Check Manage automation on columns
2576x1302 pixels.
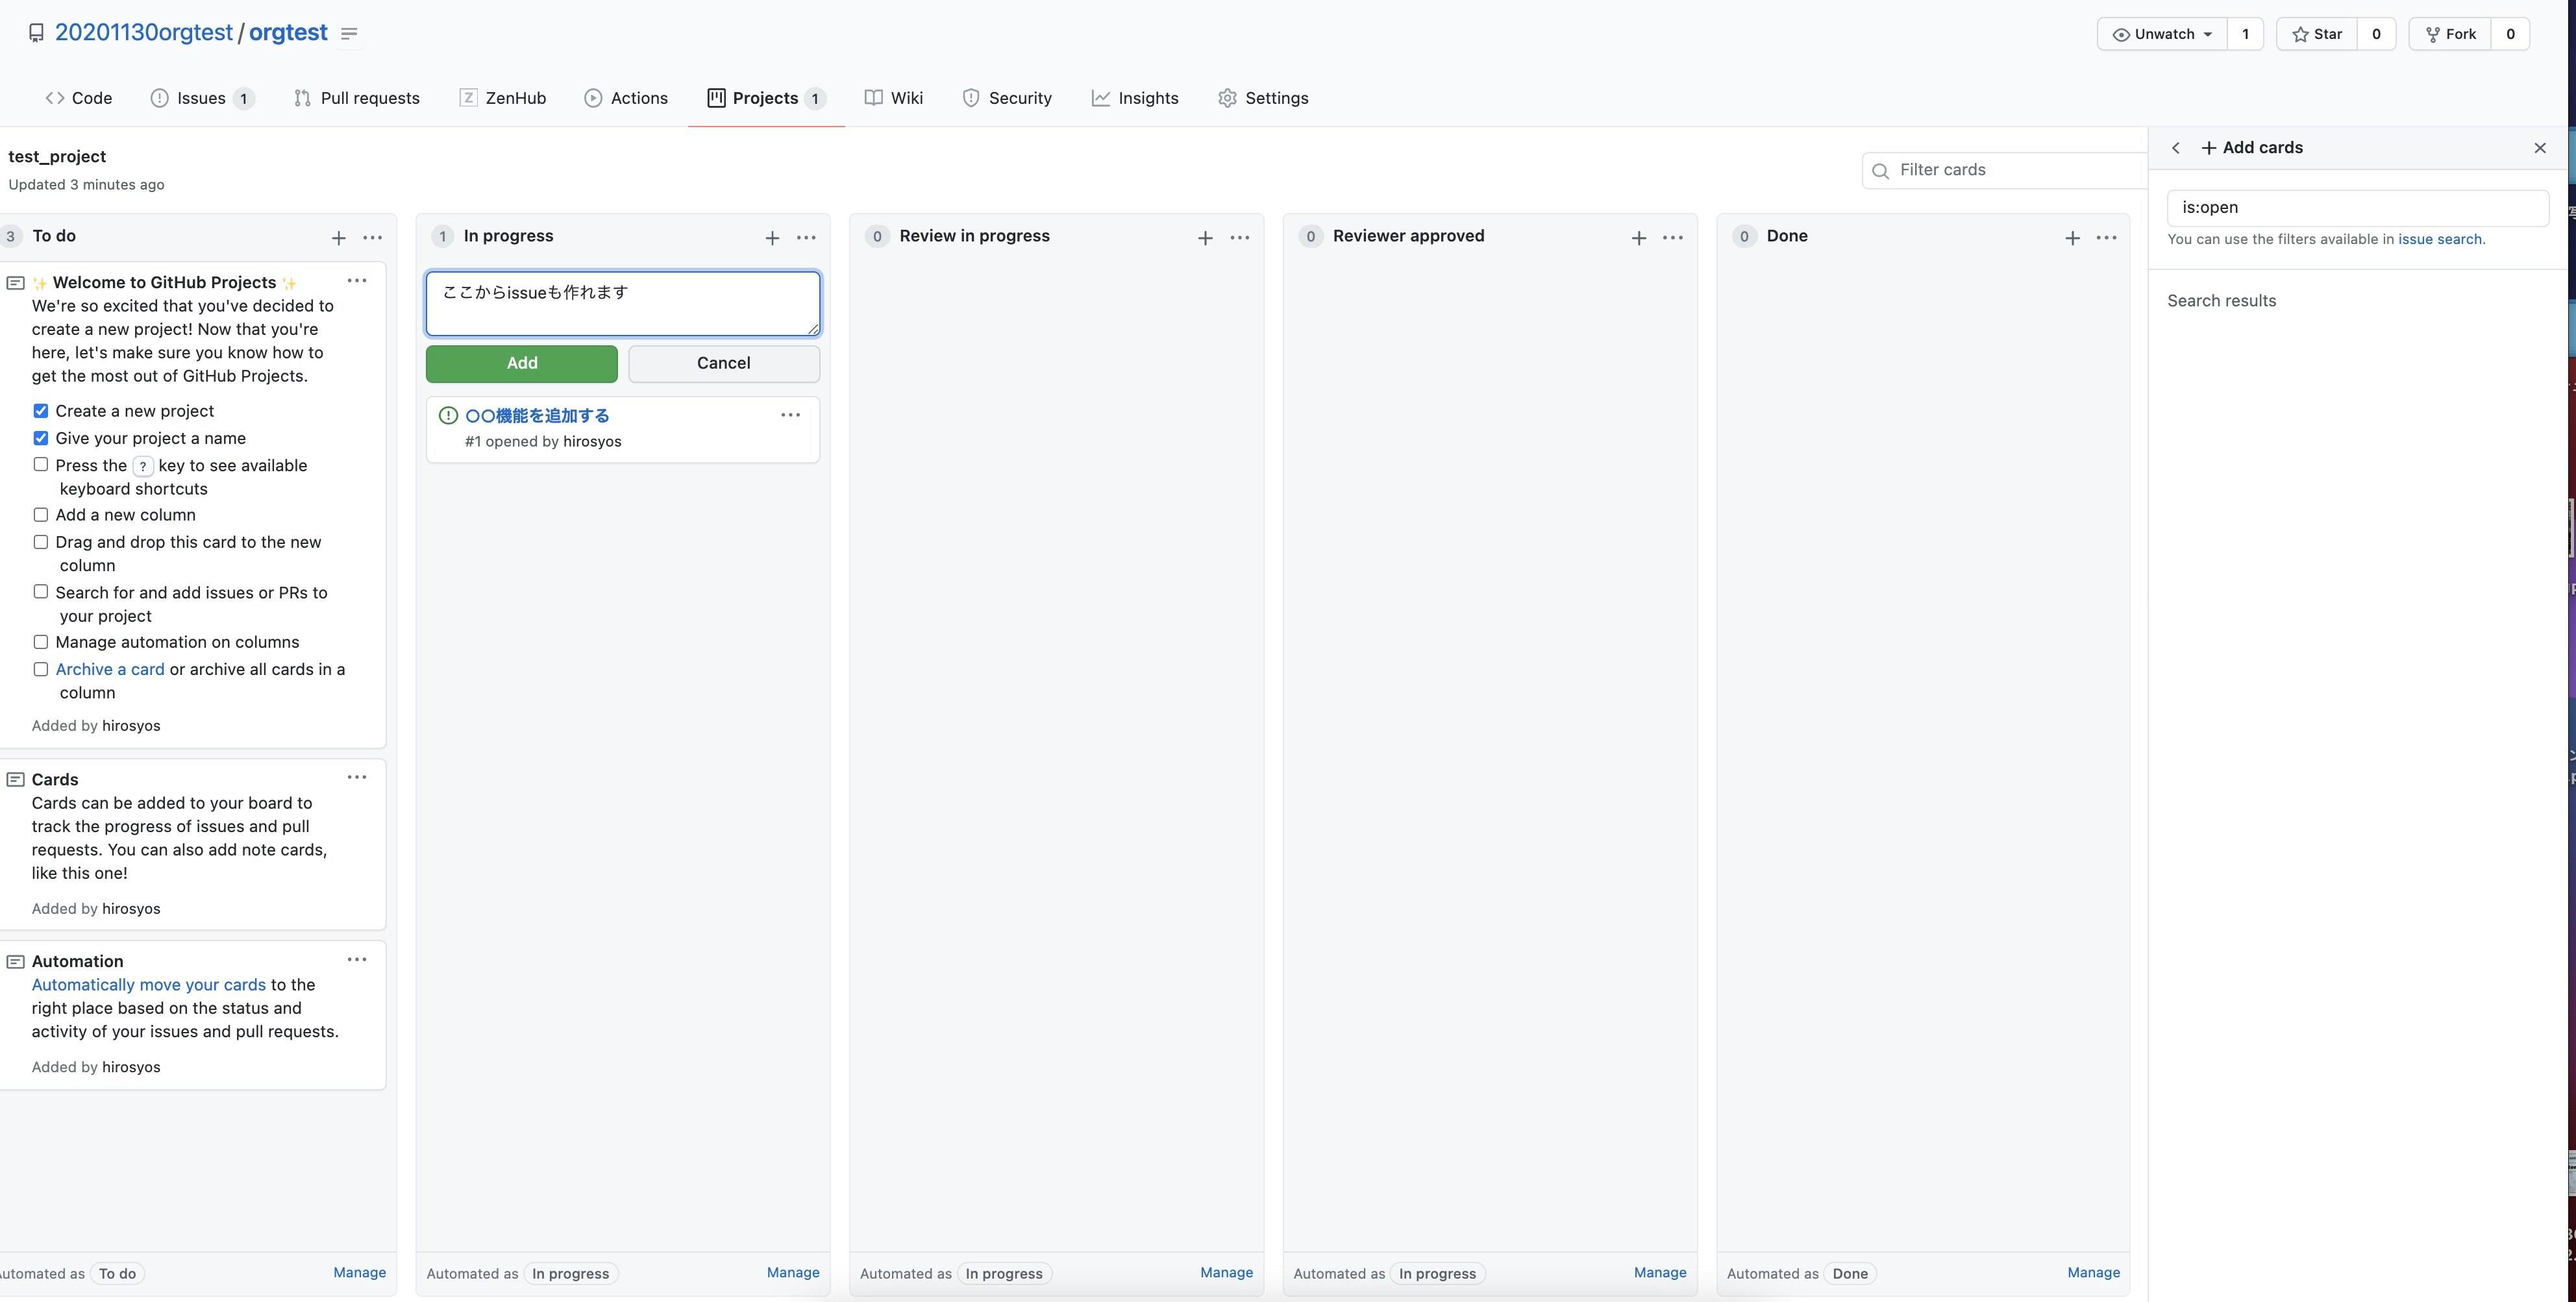click(x=41, y=641)
